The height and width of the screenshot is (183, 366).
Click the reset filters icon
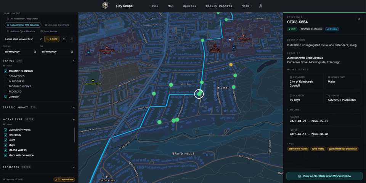(64, 39)
